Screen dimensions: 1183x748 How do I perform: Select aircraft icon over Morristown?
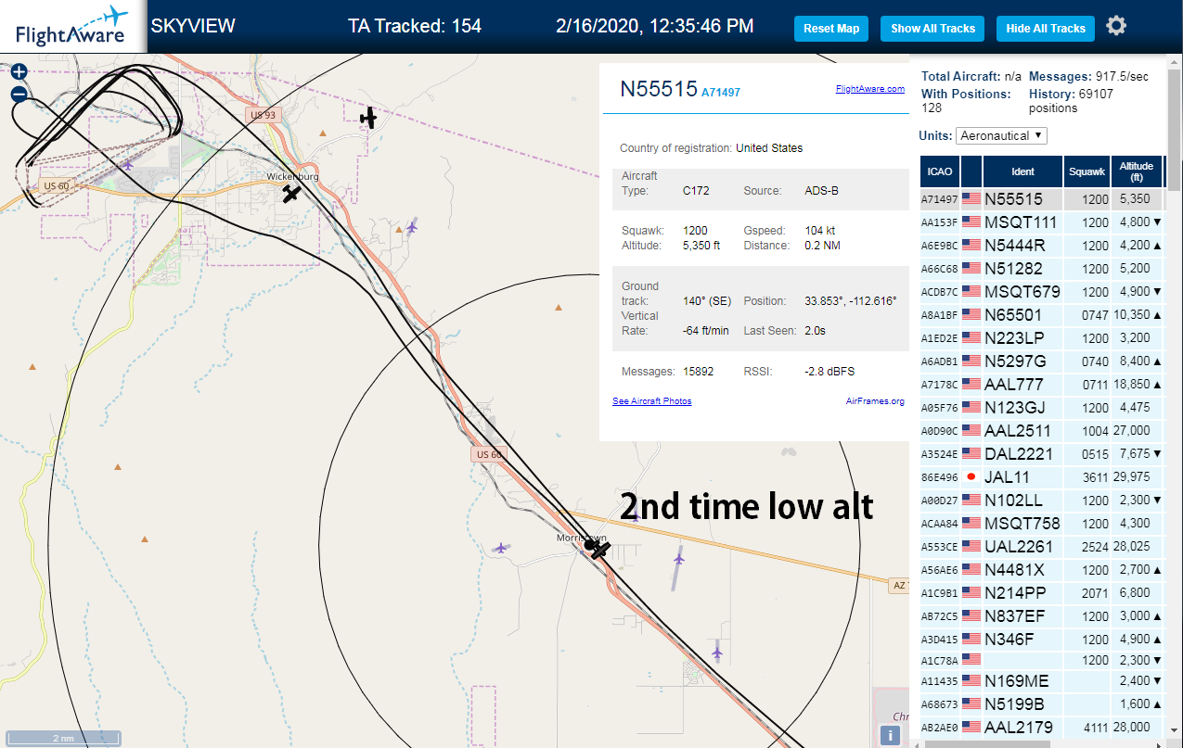tap(600, 549)
